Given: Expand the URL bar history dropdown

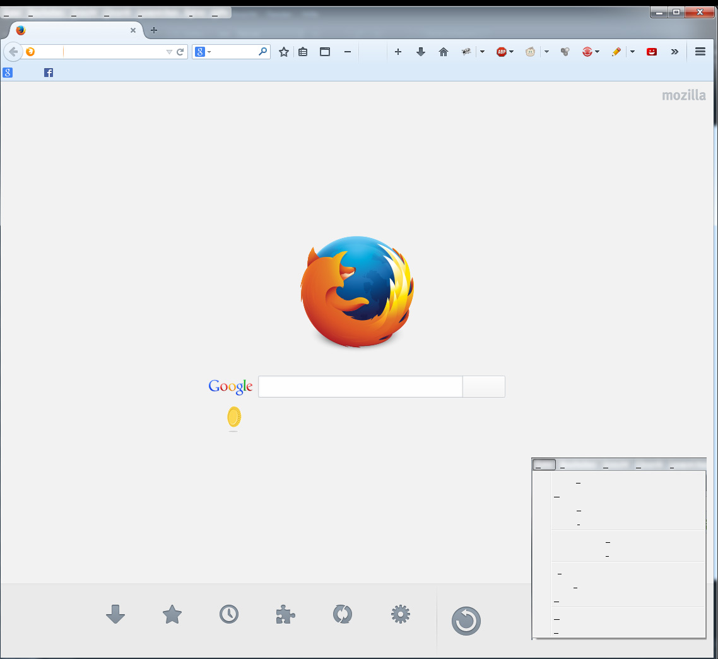Looking at the screenshot, I should [x=169, y=52].
